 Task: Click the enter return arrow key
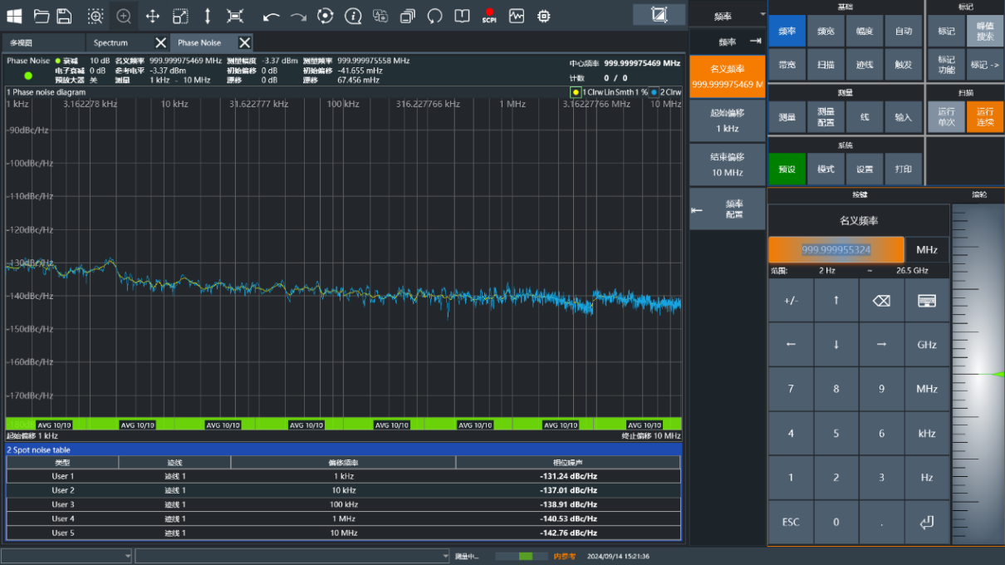point(927,522)
